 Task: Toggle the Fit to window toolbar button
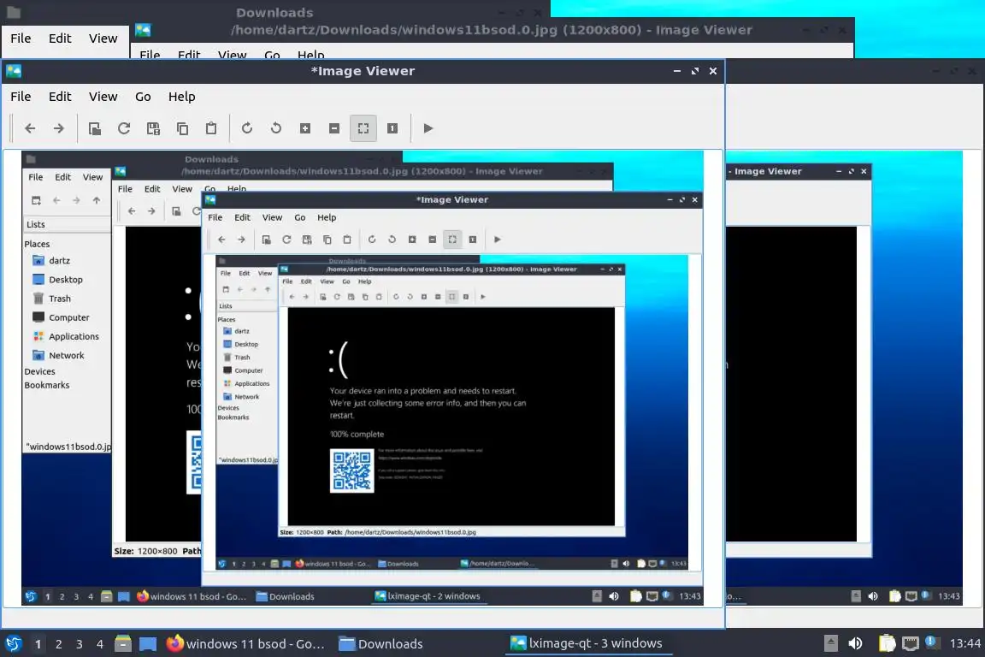pyautogui.click(x=363, y=128)
